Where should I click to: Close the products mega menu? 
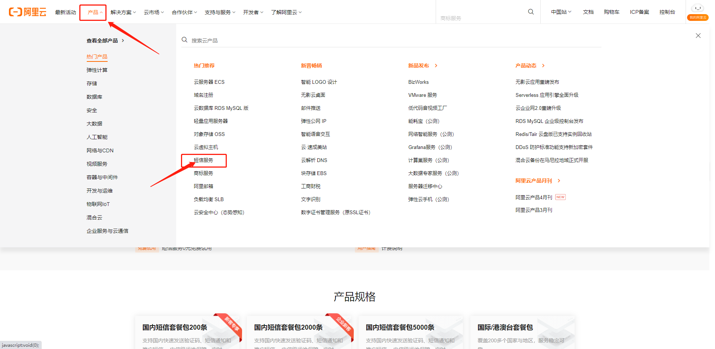pos(698,36)
